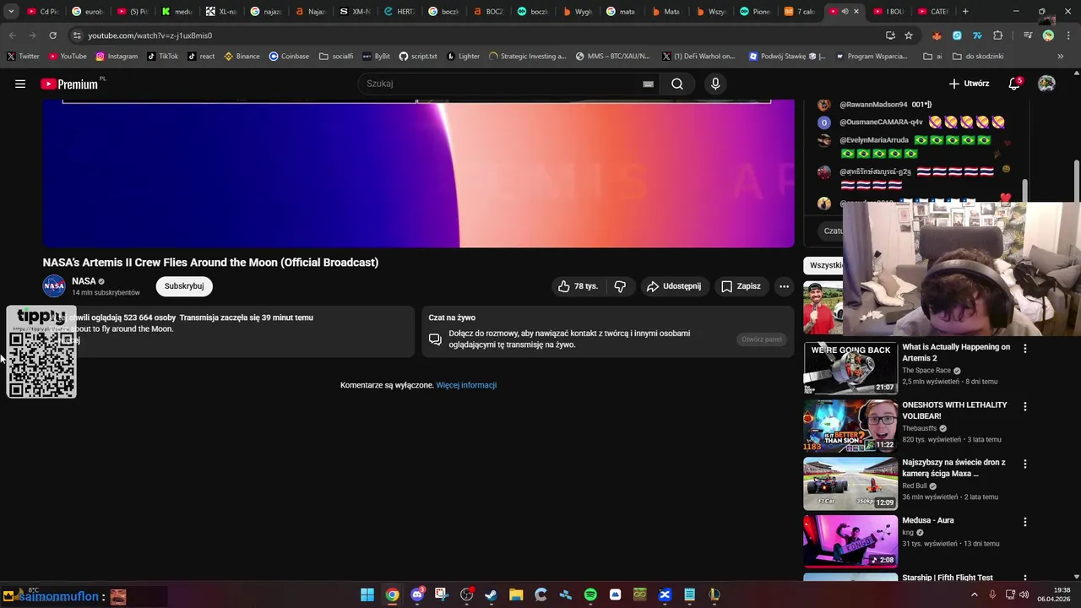The height and width of the screenshot is (608, 1081).
Task: Click the URL address bar
Action: (x=473, y=35)
